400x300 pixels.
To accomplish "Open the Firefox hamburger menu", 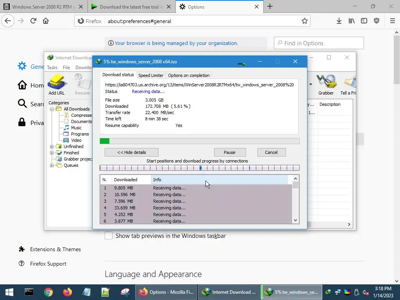I will tap(393, 21).
